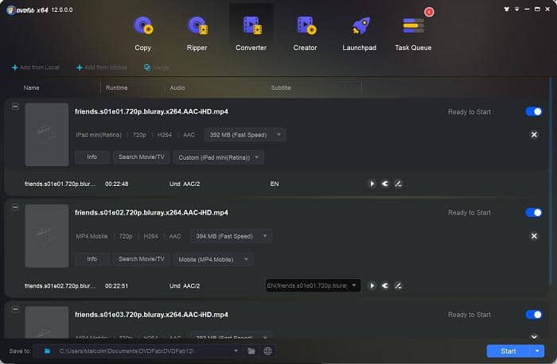Click Info button for friends.s01e02
Viewport: 557px width, 364px height.
(x=92, y=259)
